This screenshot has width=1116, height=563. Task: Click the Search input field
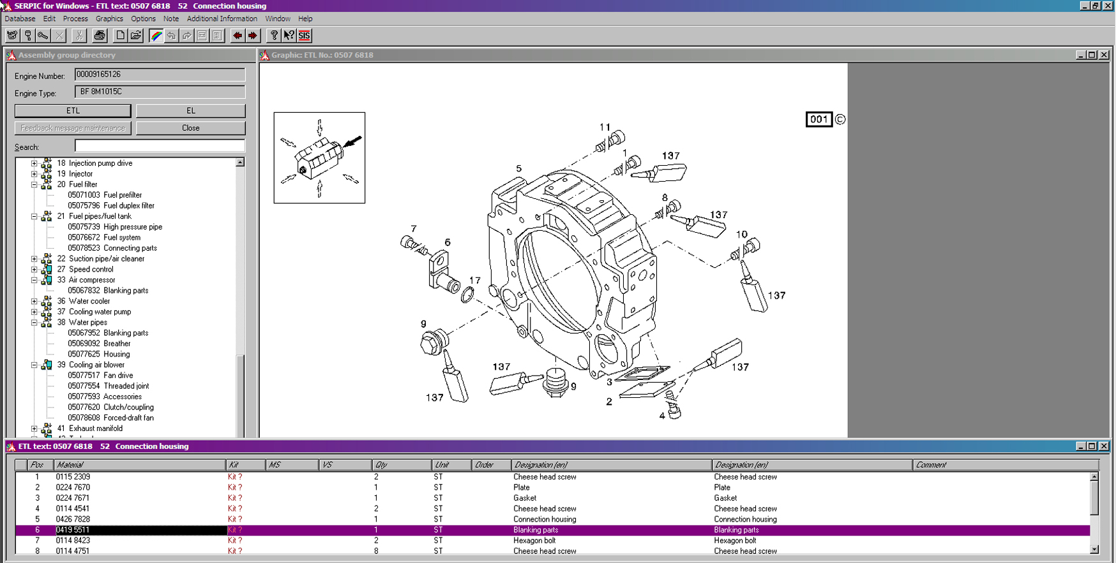pos(160,147)
